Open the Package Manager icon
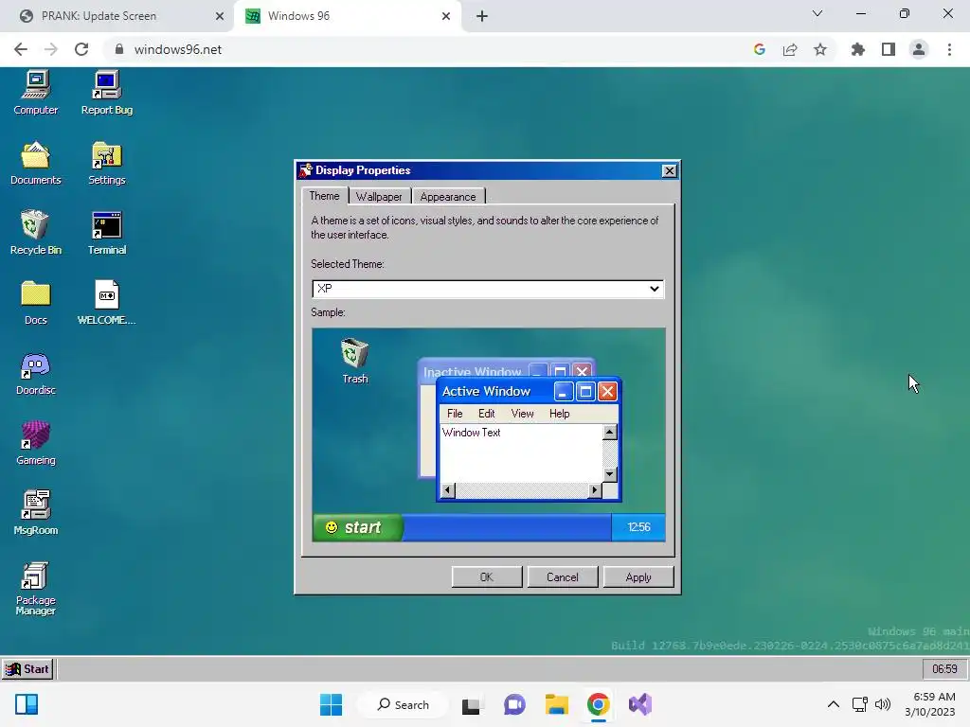 (35, 589)
